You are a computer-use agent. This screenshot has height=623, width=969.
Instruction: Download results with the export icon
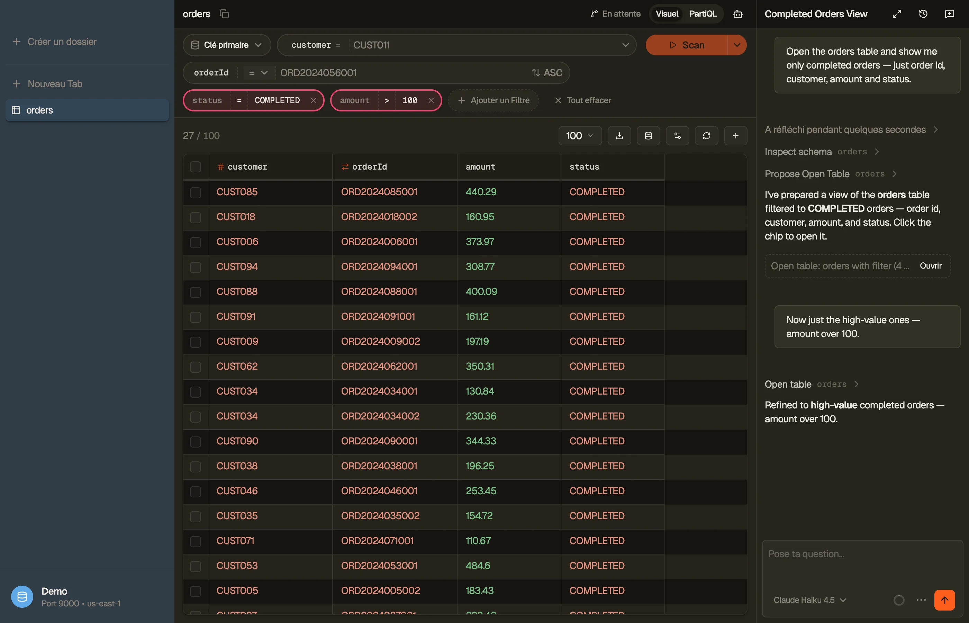619,136
